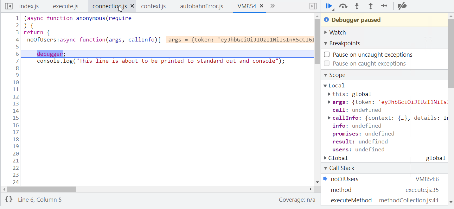Click the editor scroll up arrow
454x209 pixels.
coord(317,16)
